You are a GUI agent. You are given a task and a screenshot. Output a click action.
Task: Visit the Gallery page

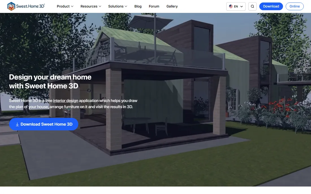[172, 6]
